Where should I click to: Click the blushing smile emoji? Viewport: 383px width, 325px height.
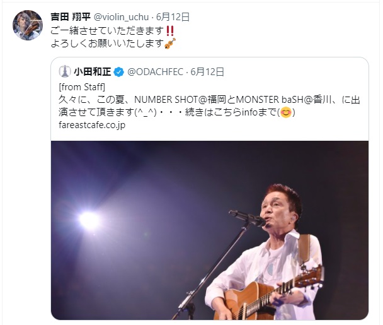click(286, 112)
